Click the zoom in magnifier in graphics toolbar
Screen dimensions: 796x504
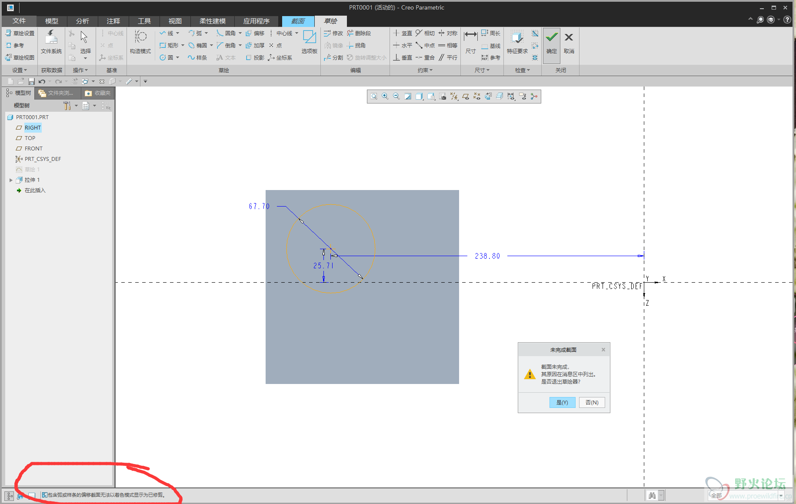point(385,96)
